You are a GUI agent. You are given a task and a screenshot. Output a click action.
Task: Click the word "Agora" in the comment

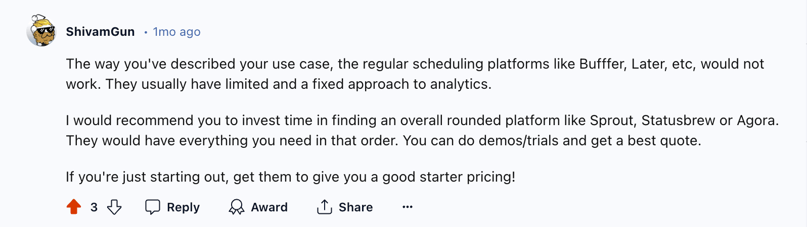point(756,121)
